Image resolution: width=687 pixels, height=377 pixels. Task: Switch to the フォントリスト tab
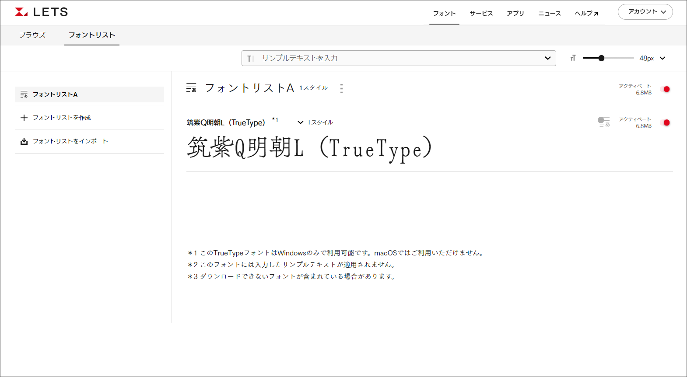(92, 35)
